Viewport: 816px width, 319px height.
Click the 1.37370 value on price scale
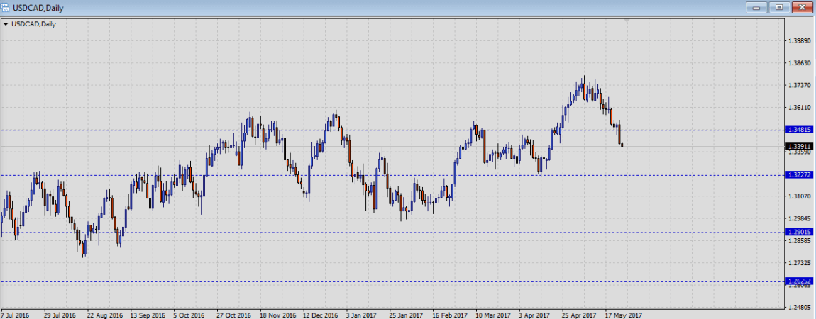click(799, 85)
